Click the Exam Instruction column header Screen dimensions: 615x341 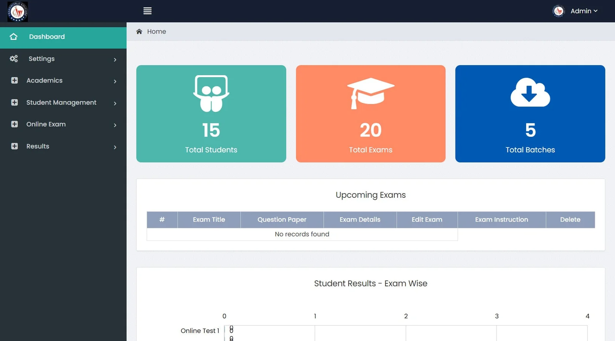tap(502, 220)
